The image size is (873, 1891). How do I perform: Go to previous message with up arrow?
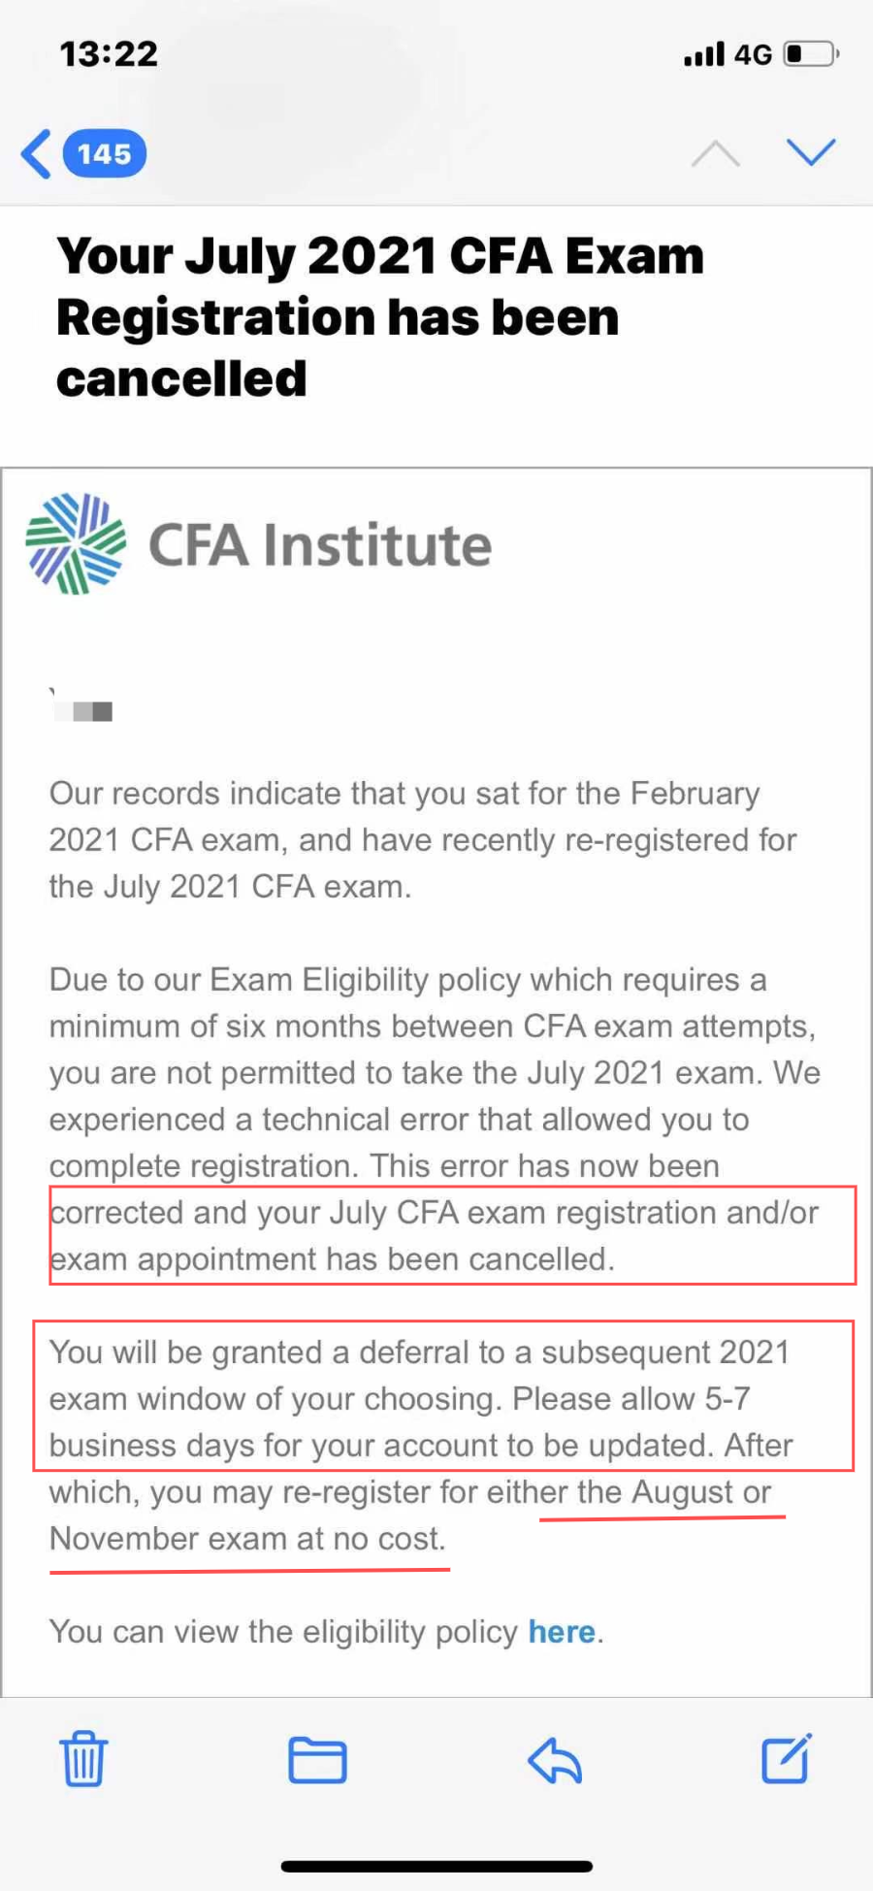click(x=715, y=153)
